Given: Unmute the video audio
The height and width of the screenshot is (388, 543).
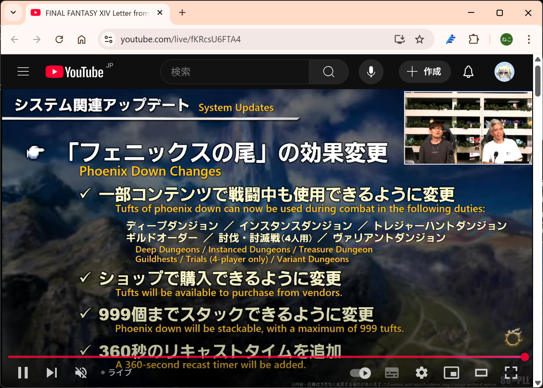Looking at the screenshot, I should (x=81, y=373).
